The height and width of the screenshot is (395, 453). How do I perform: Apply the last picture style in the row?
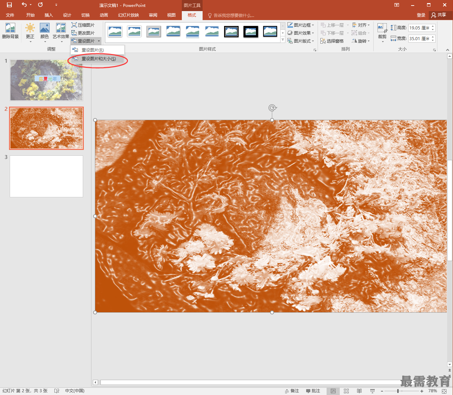270,32
